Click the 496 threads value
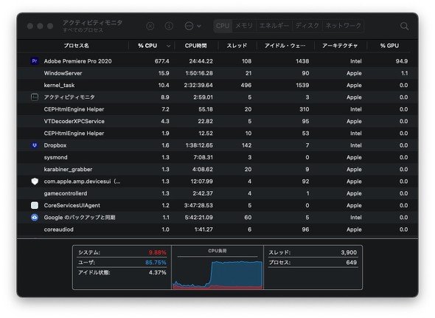 pyautogui.click(x=246, y=86)
